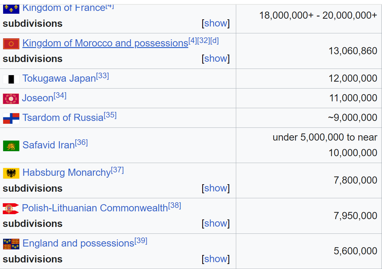382x269 pixels.
Task: Click the red Morocco flag icon
Action: point(11,44)
